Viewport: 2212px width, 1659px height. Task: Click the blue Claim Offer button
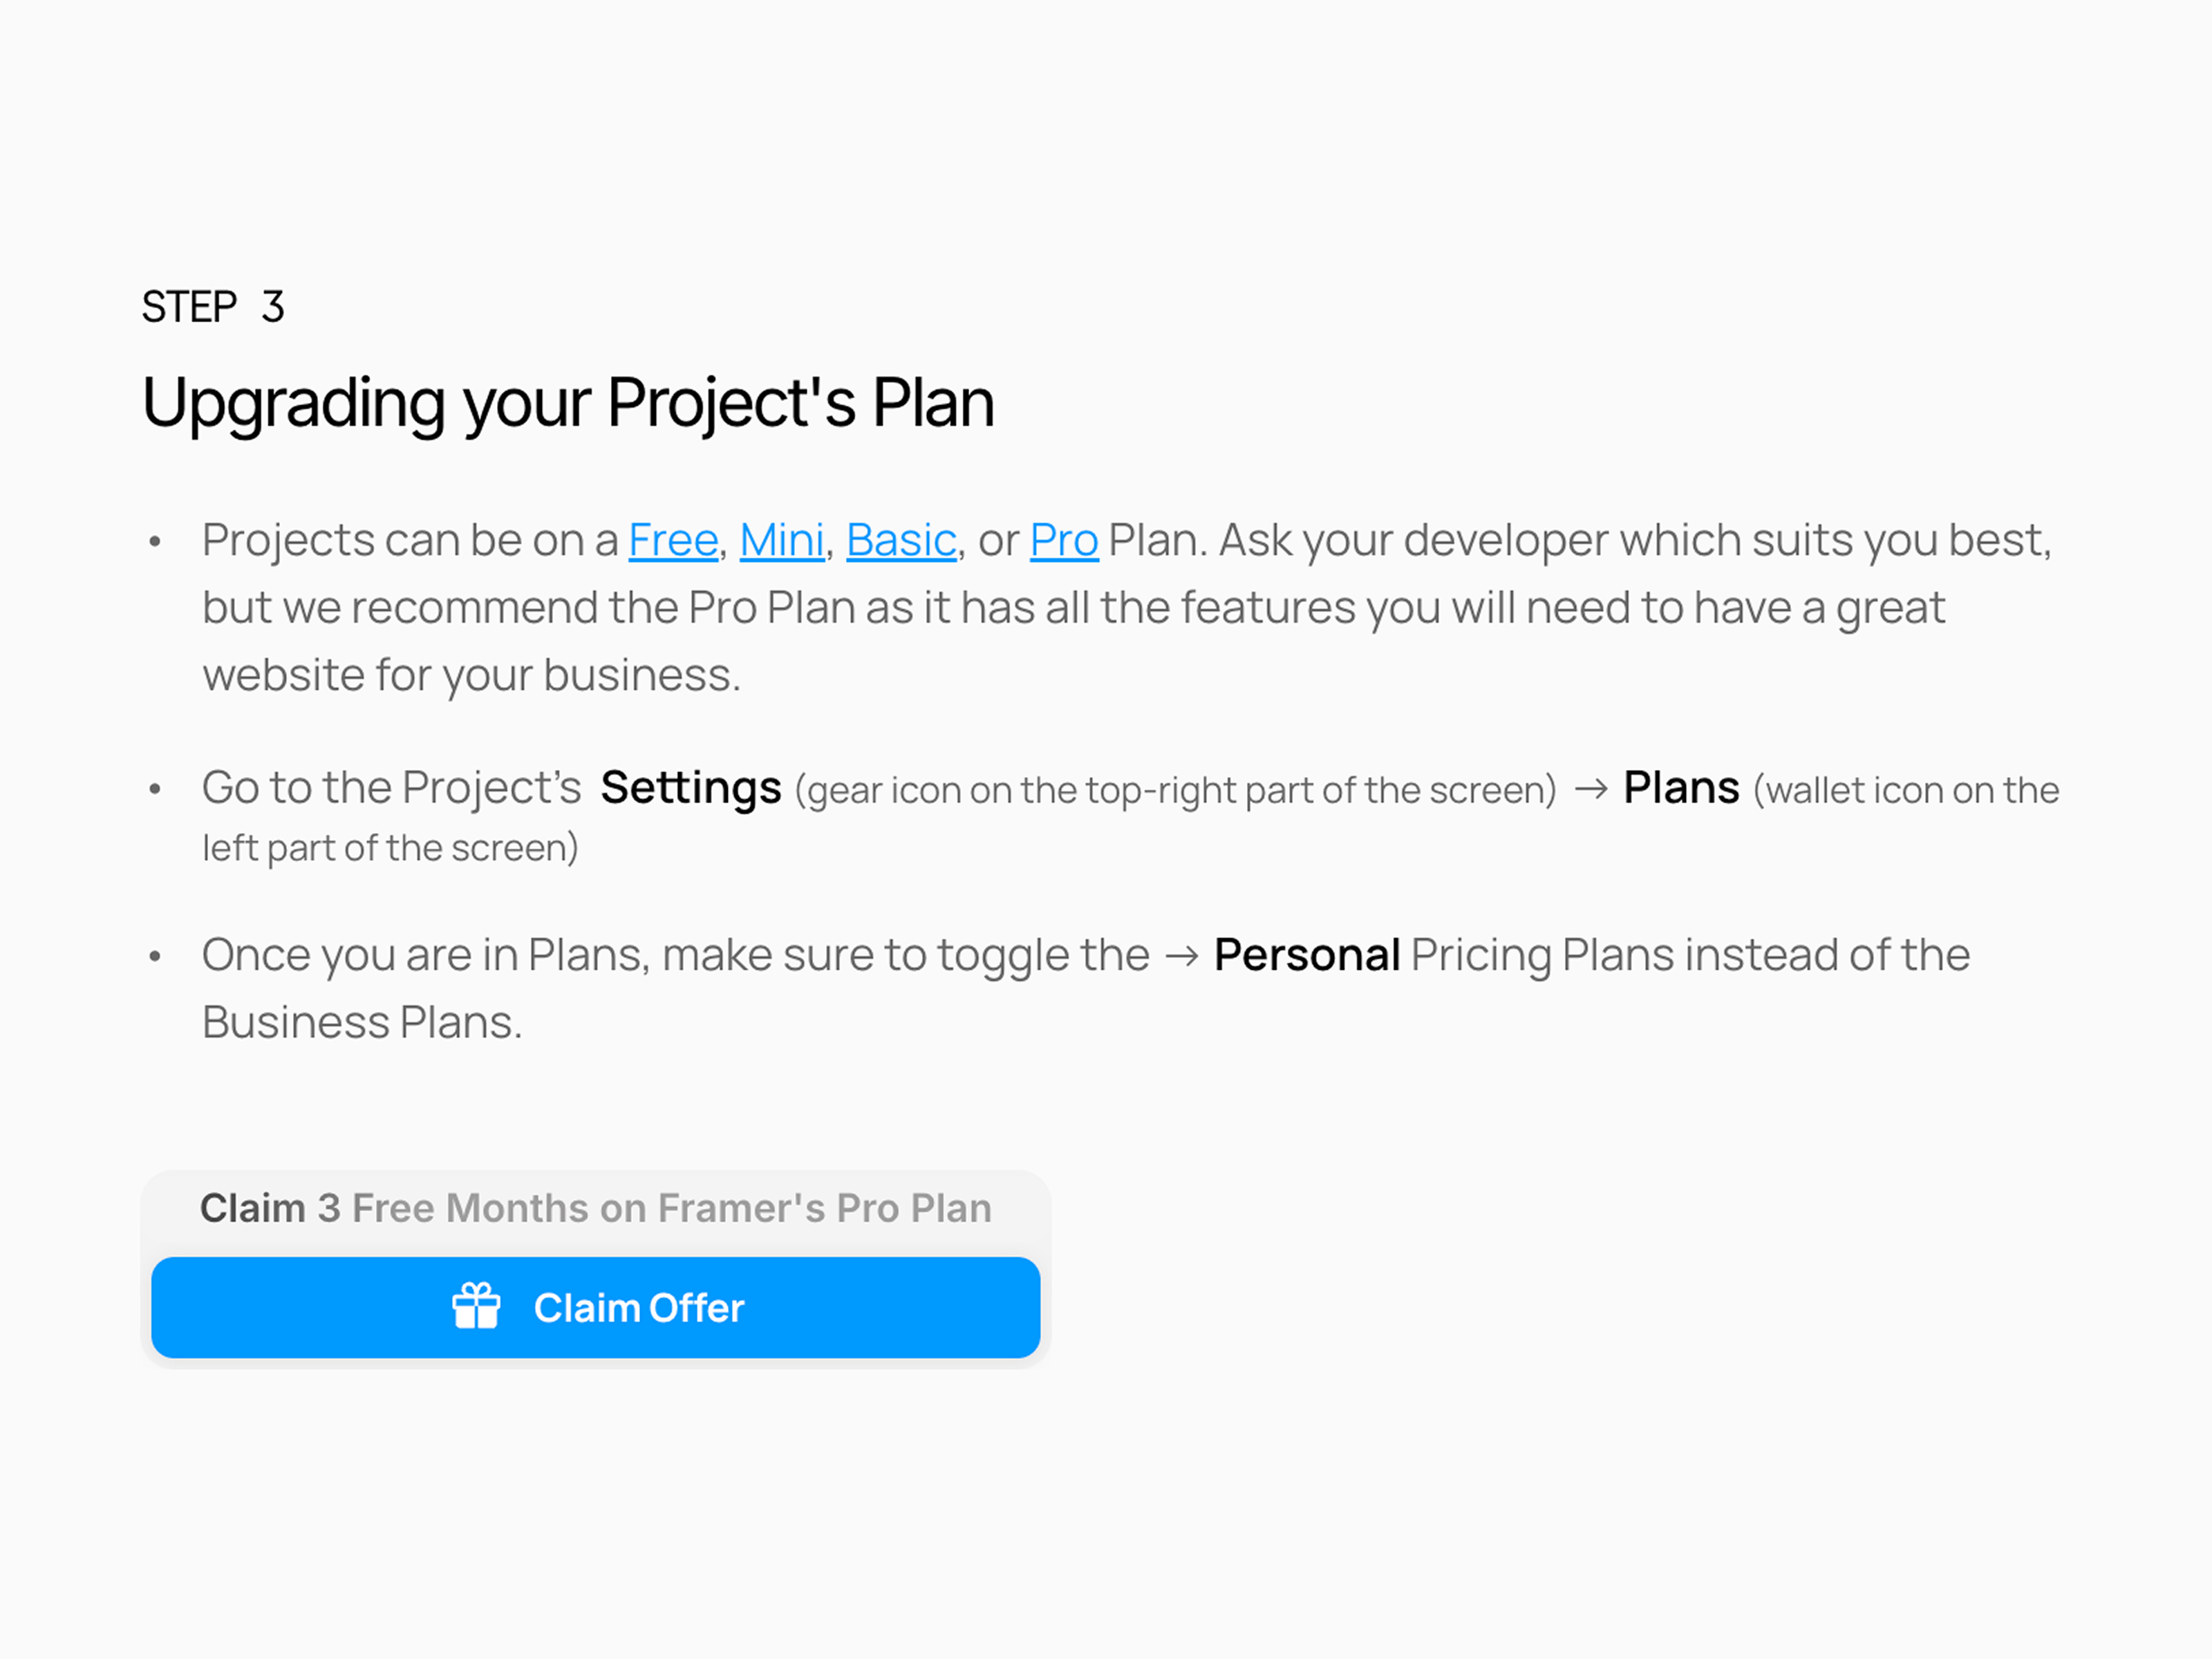(596, 1307)
